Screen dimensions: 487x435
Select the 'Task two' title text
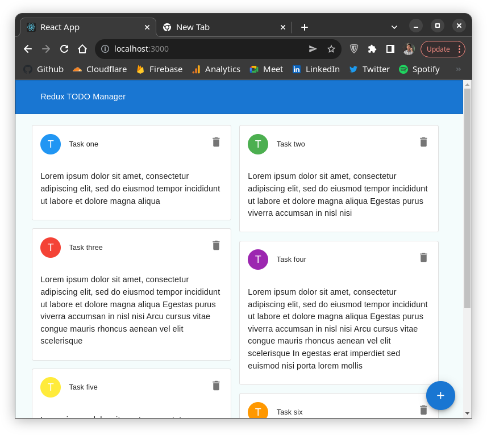click(291, 144)
